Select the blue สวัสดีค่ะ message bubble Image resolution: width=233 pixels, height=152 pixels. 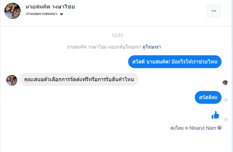coord(208,97)
